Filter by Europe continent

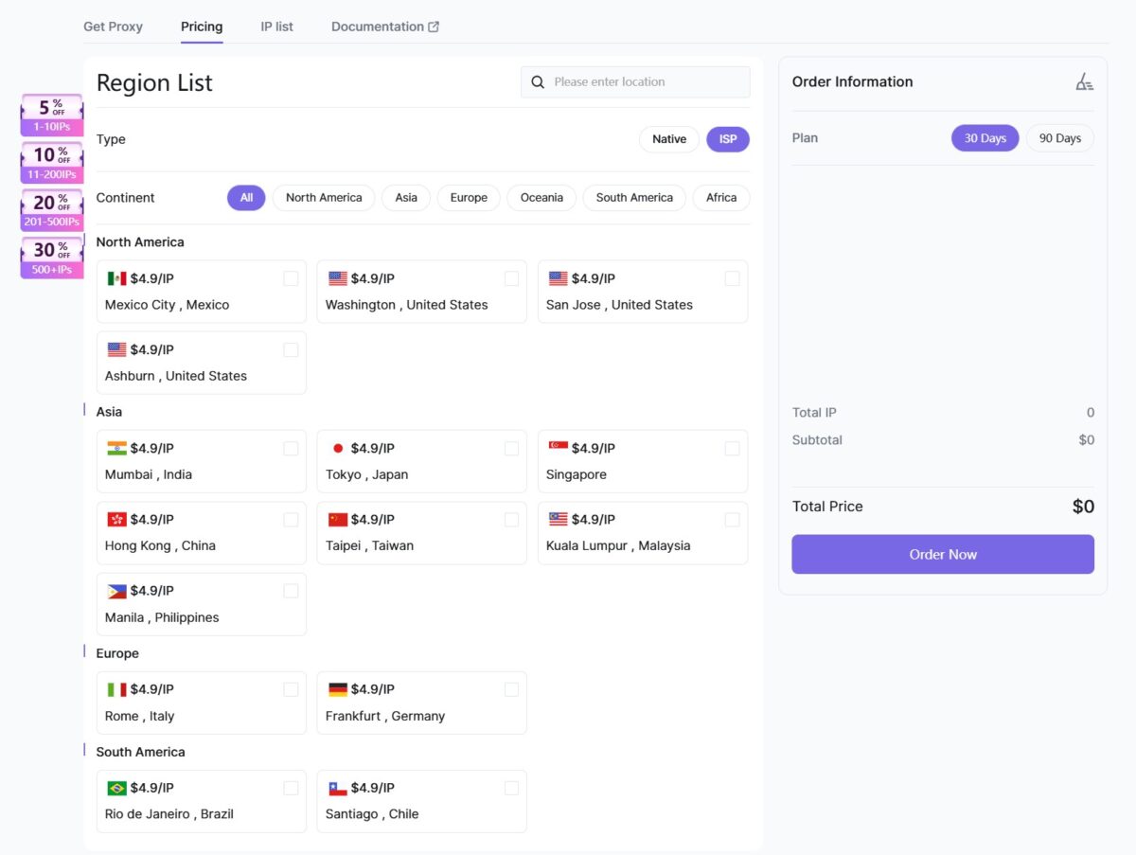pyautogui.click(x=469, y=198)
